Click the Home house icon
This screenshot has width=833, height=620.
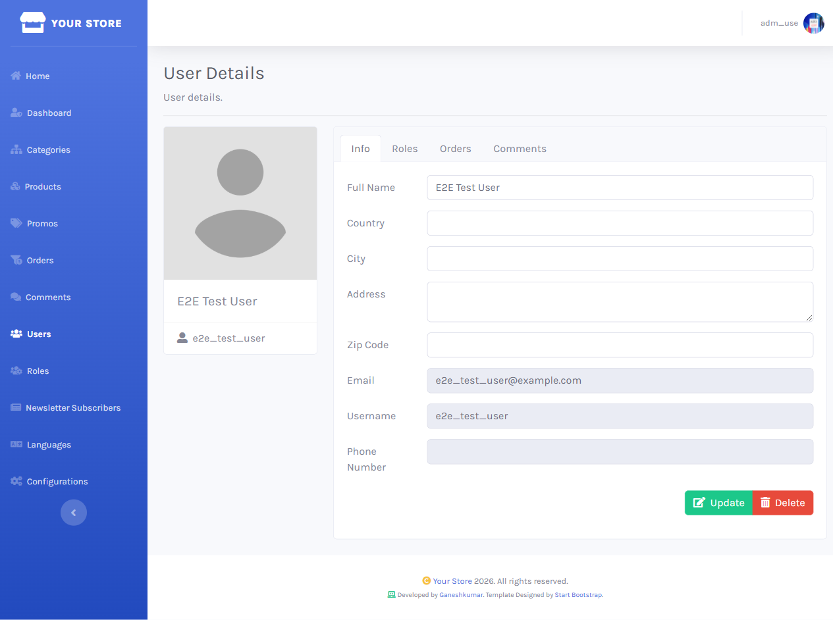click(16, 76)
